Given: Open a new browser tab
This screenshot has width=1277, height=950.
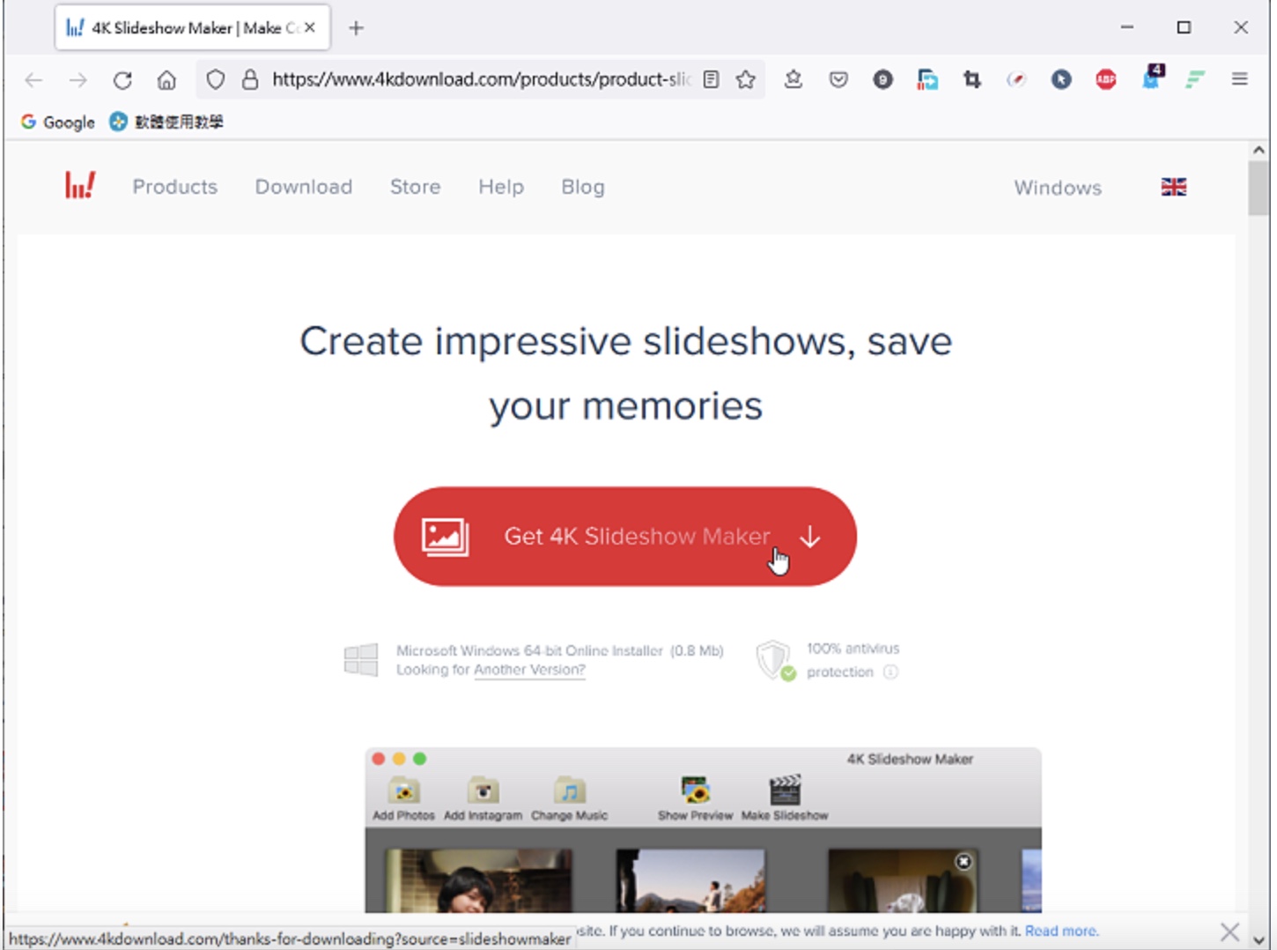Looking at the screenshot, I should coord(356,28).
